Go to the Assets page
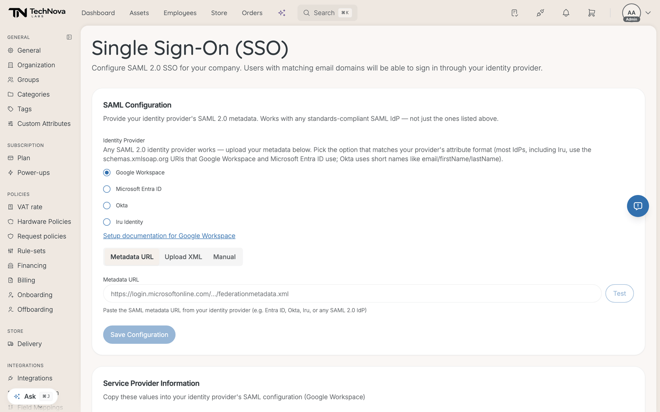The width and height of the screenshot is (660, 412). (x=139, y=13)
